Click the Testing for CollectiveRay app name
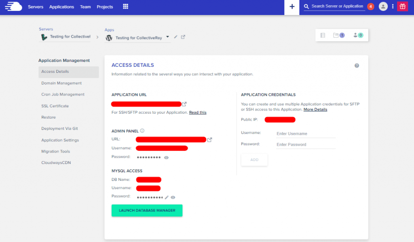Viewport: 414px width, 242px height. pos(139,38)
